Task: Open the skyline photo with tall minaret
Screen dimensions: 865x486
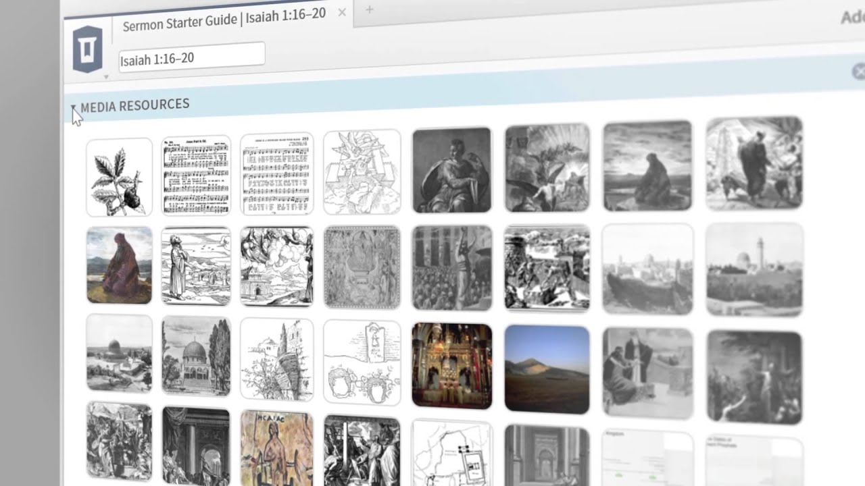Action: [754, 269]
